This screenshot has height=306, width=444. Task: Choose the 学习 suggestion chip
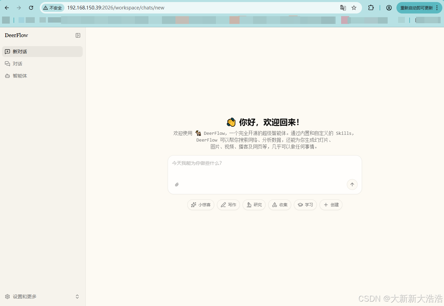click(305, 205)
